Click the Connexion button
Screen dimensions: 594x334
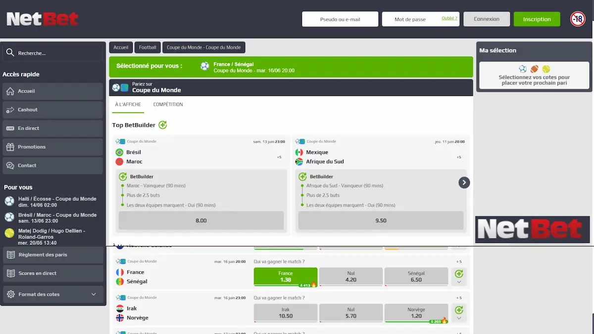coord(487,19)
